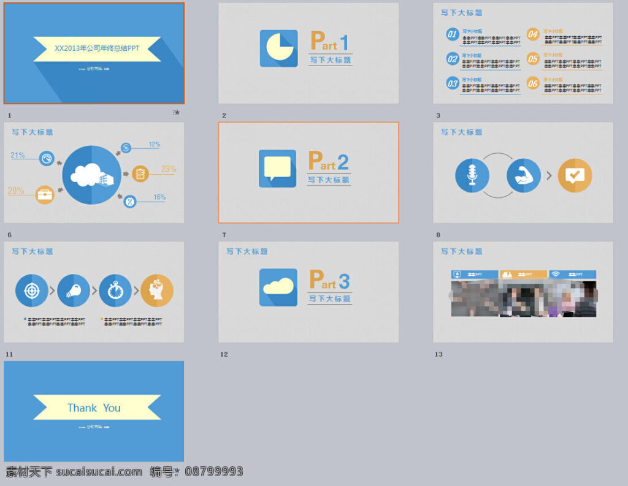Click the small circle icon next to 16%
Screen dimensions: 628x486
tap(130, 202)
